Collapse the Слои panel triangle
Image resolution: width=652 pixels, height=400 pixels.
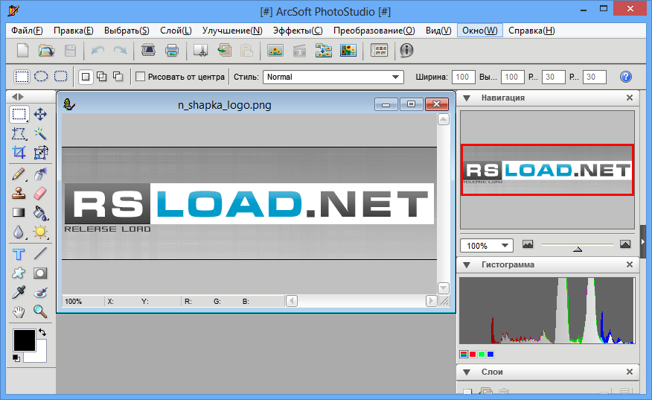[x=467, y=372]
